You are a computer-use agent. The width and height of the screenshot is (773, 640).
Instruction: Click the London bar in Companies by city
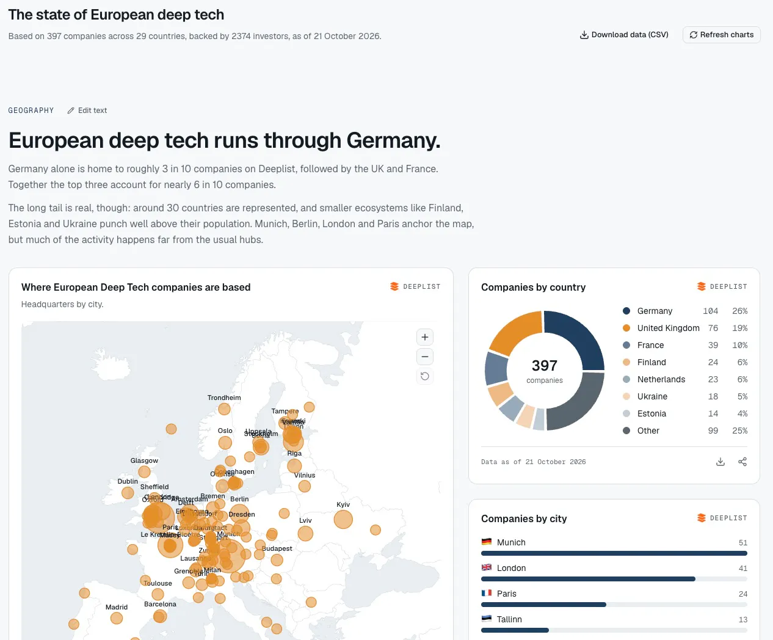[x=588, y=579]
